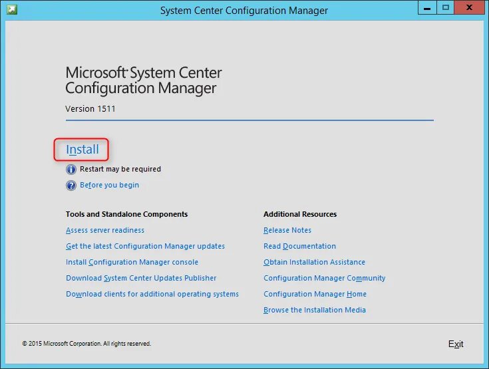
Task: Go to Configuration Manager Home
Action: (x=315, y=295)
